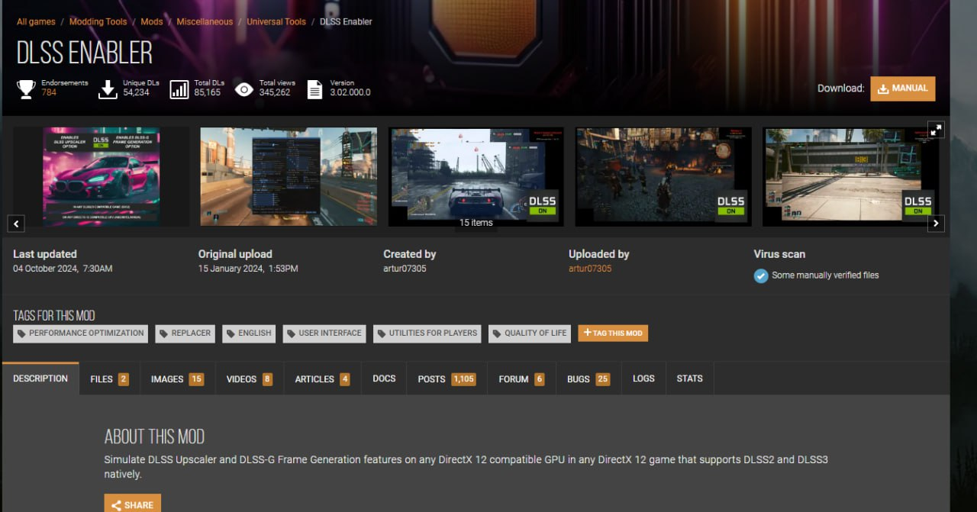977x512 pixels.
Task: Switch to the Articles tab
Action: pos(322,378)
